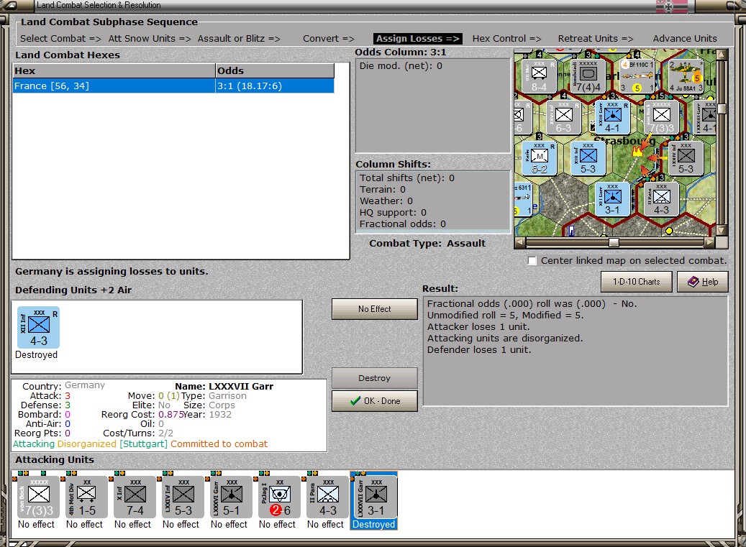Select the II Para 4-3 attacker counter
746x547 pixels.
coord(328,497)
